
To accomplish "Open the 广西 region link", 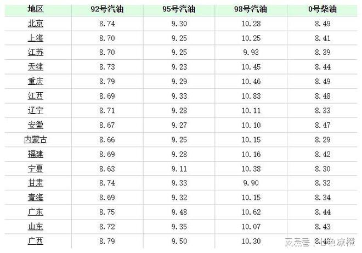I will pos(36,241).
